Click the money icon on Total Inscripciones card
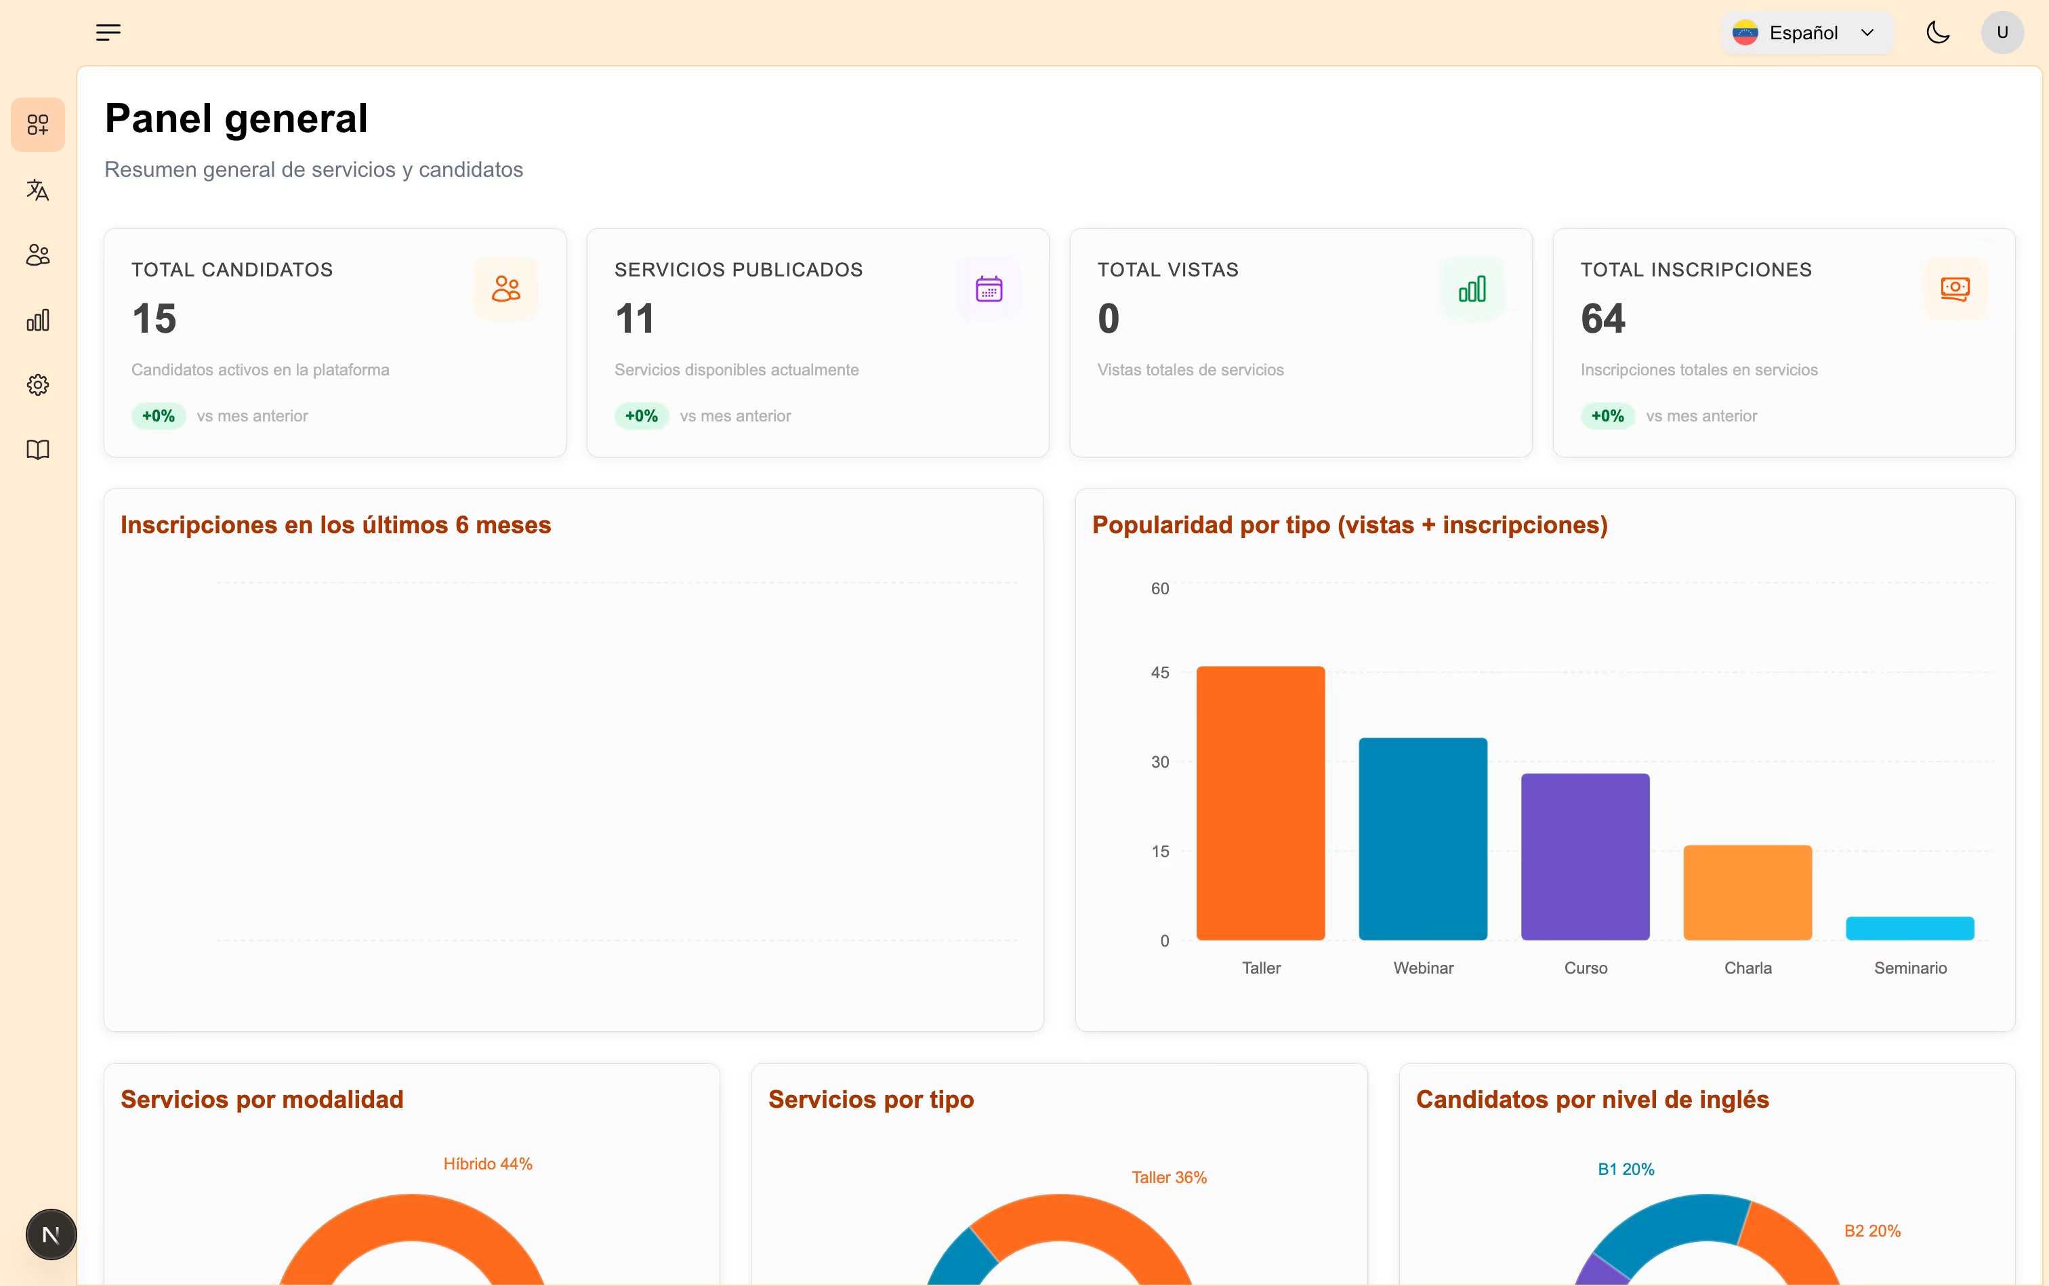 pos(1955,289)
